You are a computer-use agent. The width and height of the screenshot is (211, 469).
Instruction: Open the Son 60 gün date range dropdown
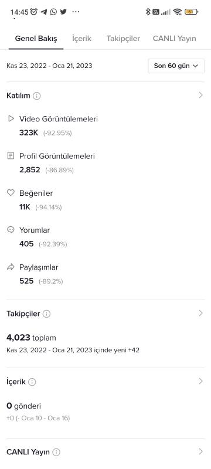(176, 66)
